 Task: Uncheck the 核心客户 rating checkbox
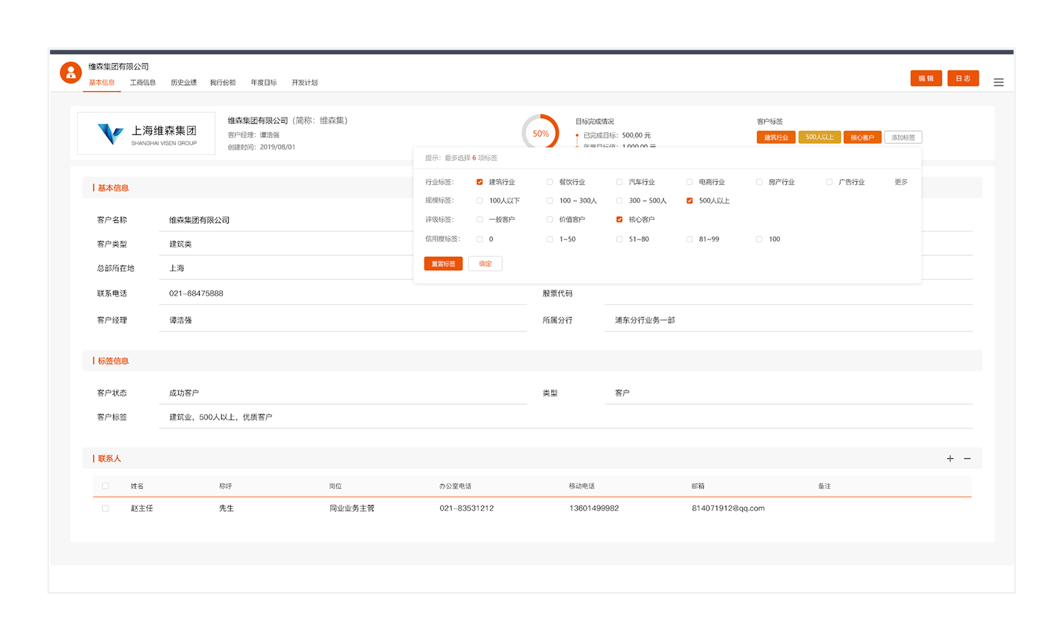(x=619, y=219)
